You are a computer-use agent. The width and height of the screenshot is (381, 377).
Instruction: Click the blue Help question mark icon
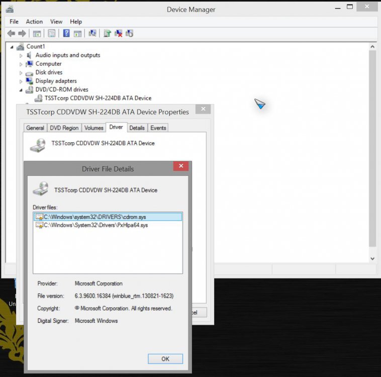[x=66, y=33]
